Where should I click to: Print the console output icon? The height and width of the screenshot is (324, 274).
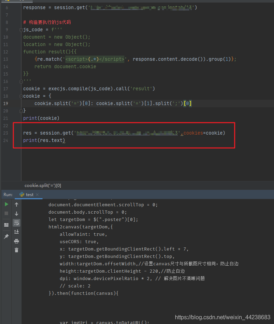[17, 241]
